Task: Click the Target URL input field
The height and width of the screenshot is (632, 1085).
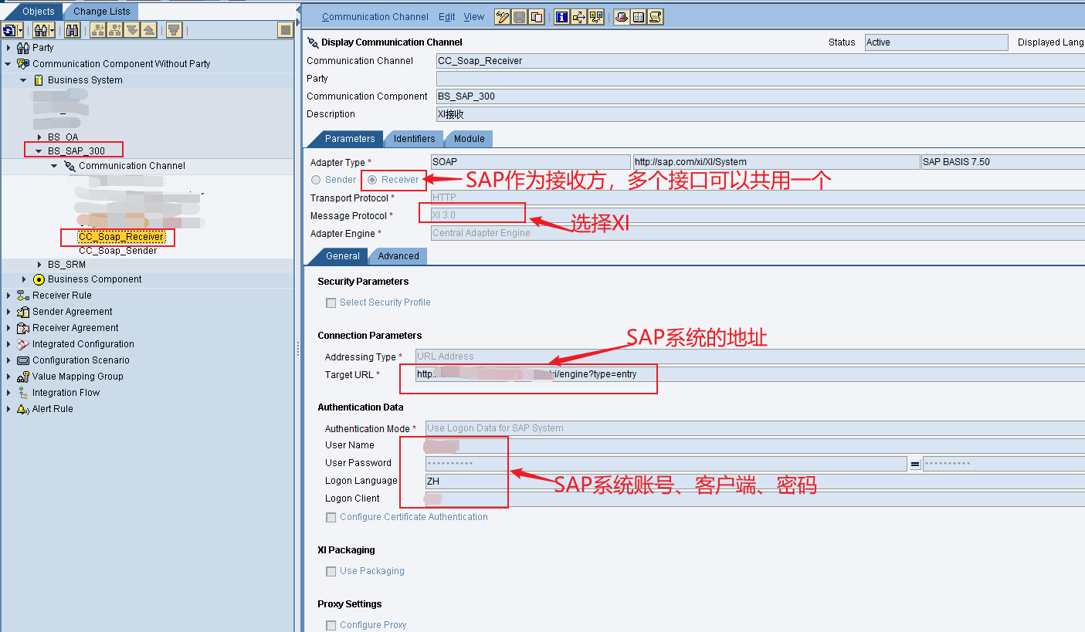Action: (750, 374)
